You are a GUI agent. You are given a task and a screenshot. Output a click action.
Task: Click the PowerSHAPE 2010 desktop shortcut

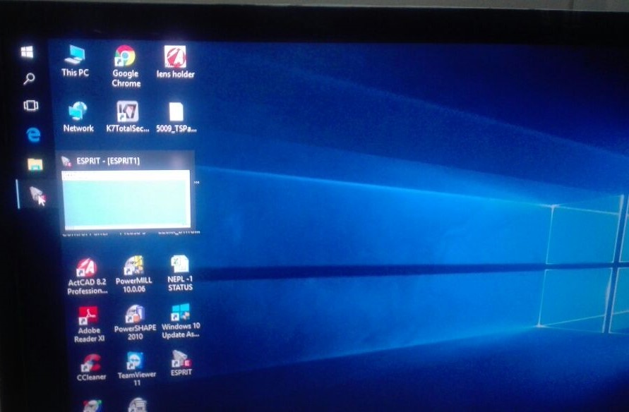tap(134, 314)
